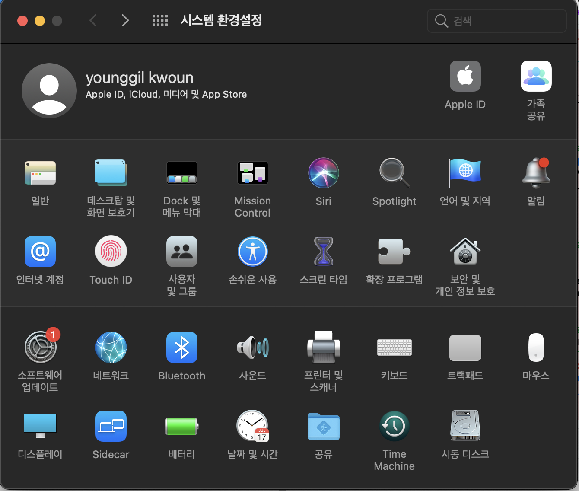Open Mission Control preferences

pos(253,173)
